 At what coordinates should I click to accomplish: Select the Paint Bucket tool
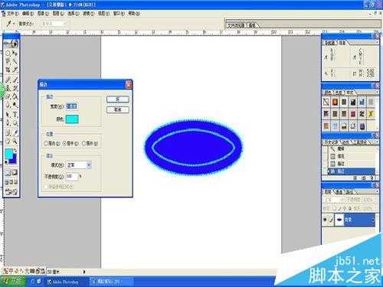(15, 96)
